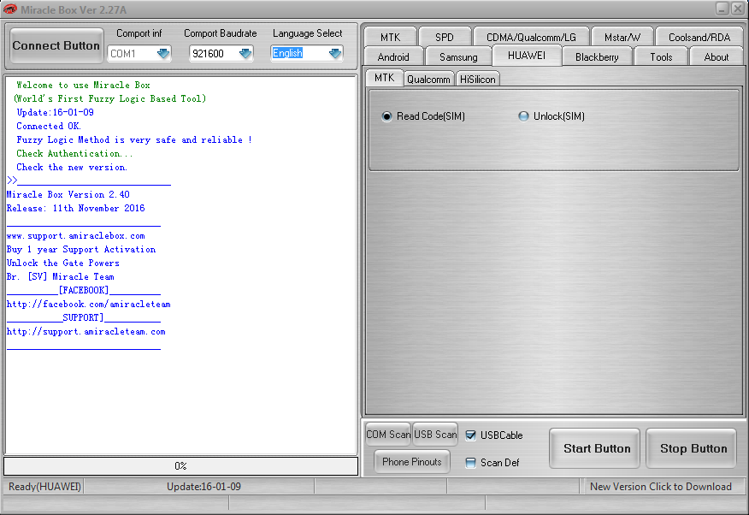The height and width of the screenshot is (515, 749).
Task: Select the MTK sub-tab under HUAWEI
Action: 384,78
